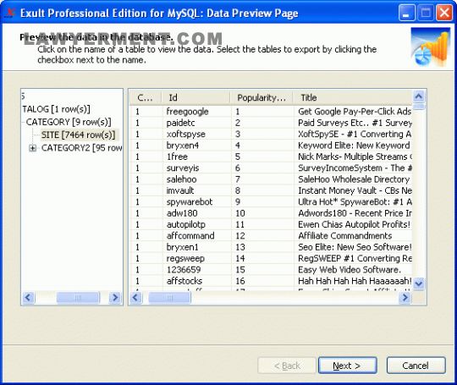Select the 'bryxen1' cell
Image resolution: width=457 pixels, height=385 pixels.
182,247
